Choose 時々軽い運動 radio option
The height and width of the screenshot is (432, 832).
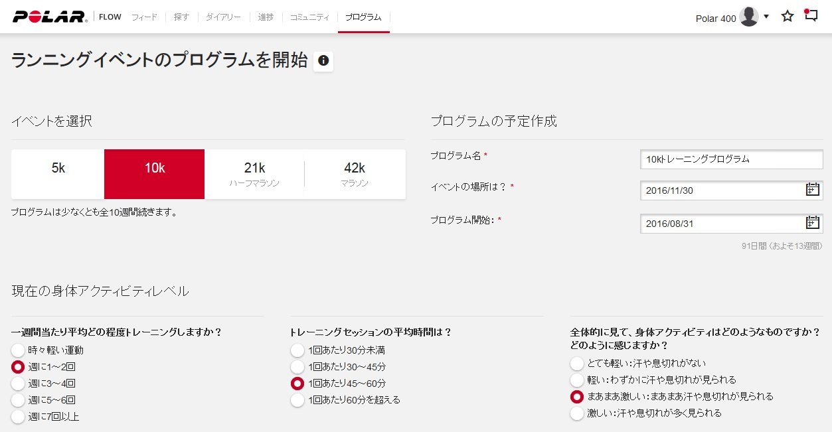(18, 350)
